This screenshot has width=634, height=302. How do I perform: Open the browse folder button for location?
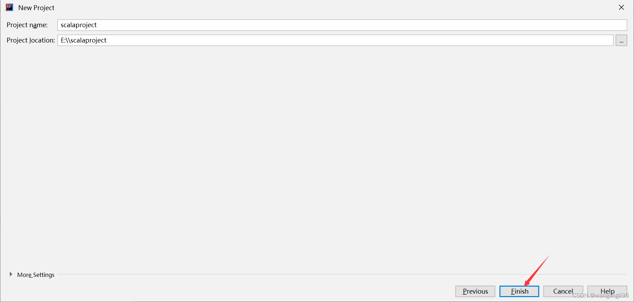[x=621, y=40]
